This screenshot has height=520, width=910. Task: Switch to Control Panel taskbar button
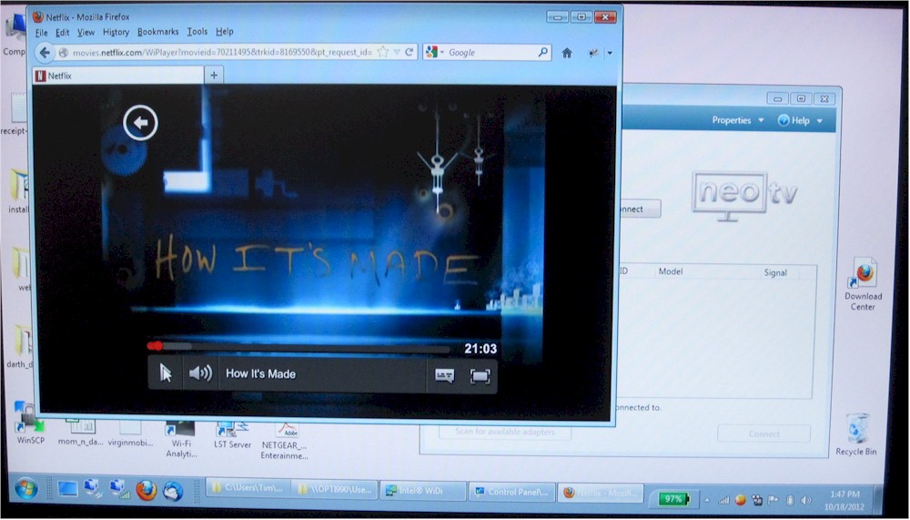(511, 492)
